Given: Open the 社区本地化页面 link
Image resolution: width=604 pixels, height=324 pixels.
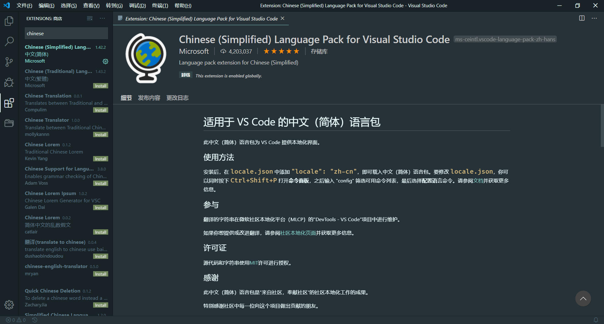Looking at the screenshot, I should (298, 233).
